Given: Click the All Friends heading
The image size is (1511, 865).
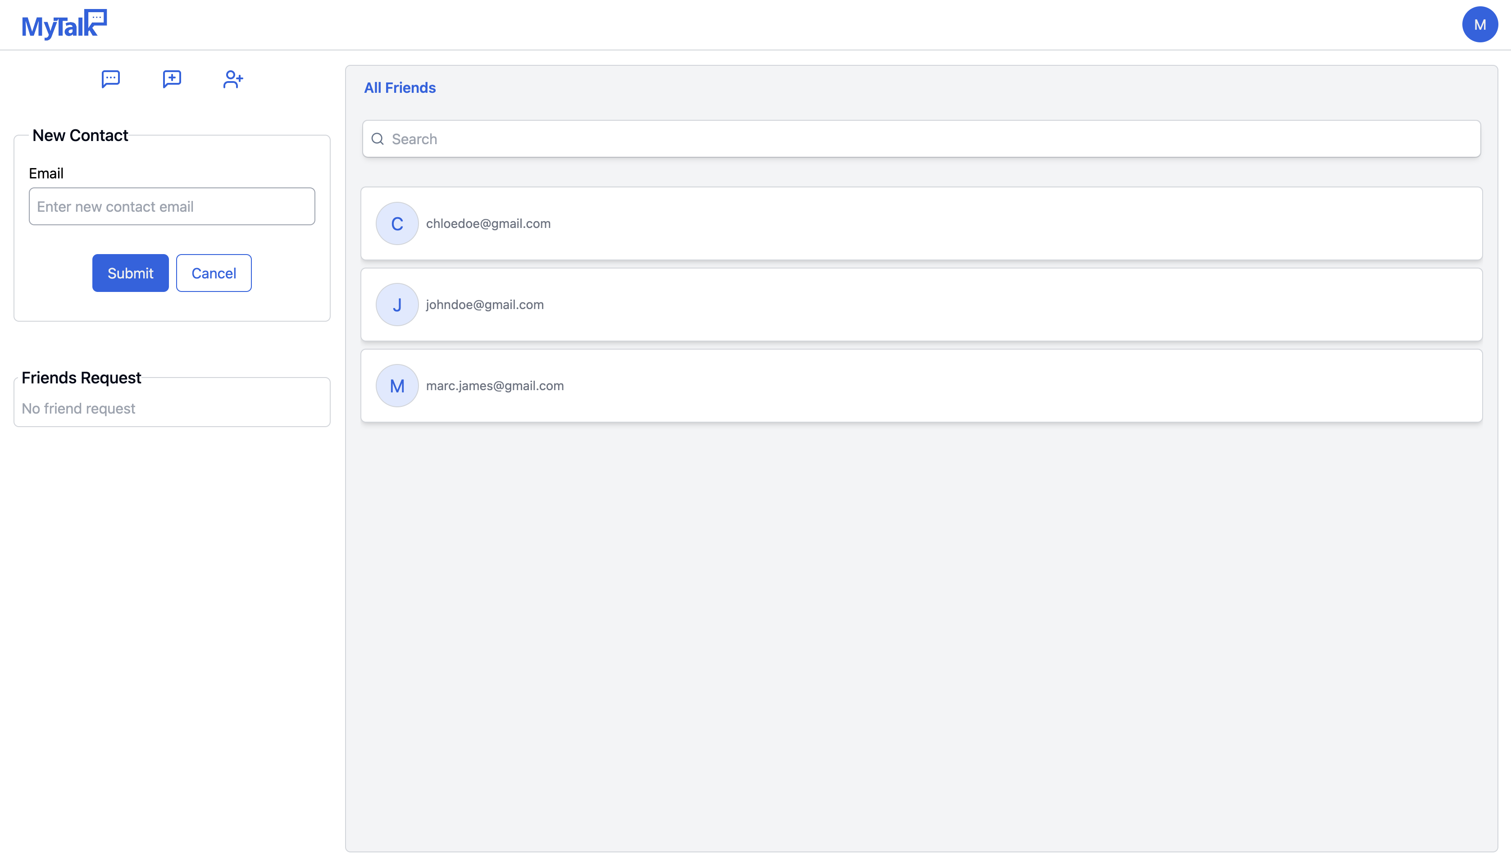Looking at the screenshot, I should 400,88.
